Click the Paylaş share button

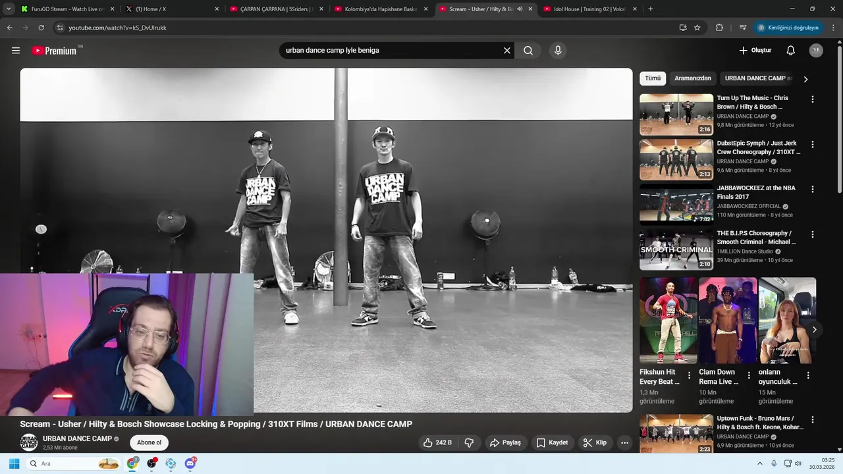pyautogui.click(x=506, y=443)
